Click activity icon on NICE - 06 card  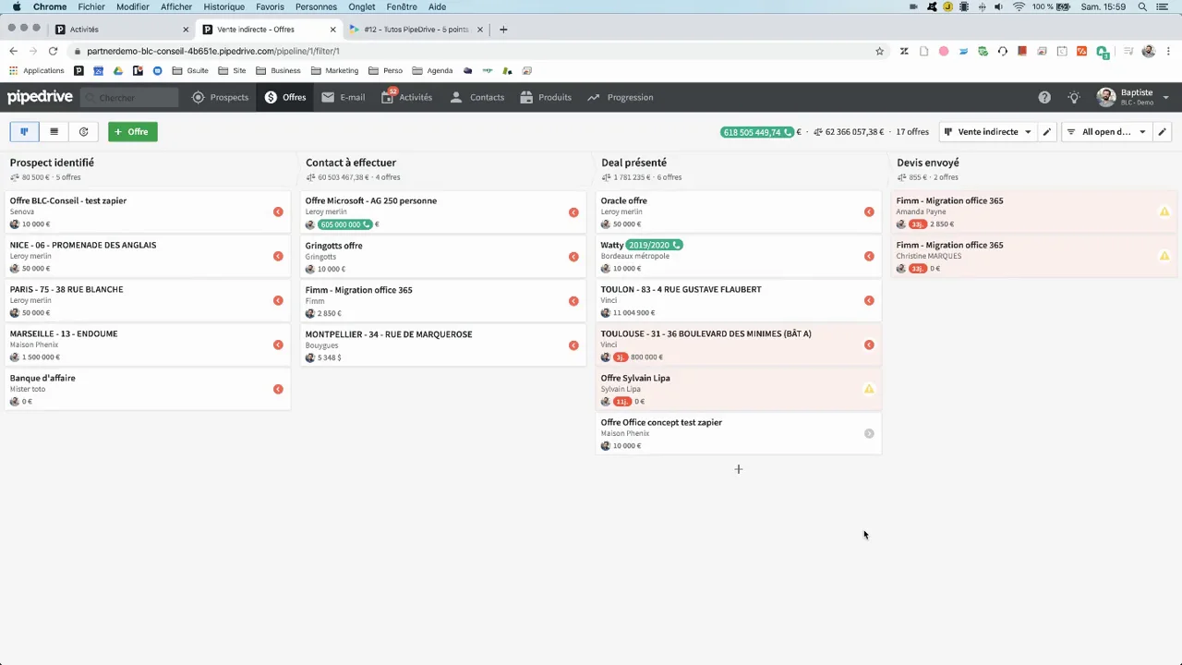click(278, 257)
